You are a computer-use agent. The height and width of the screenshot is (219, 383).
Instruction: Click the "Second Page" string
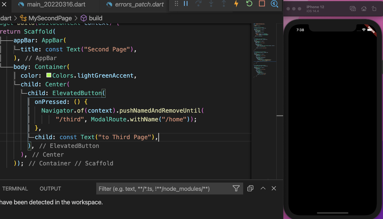(107, 49)
